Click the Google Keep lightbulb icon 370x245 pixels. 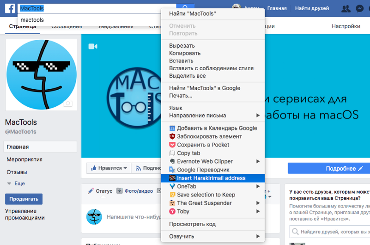point(172,195)
